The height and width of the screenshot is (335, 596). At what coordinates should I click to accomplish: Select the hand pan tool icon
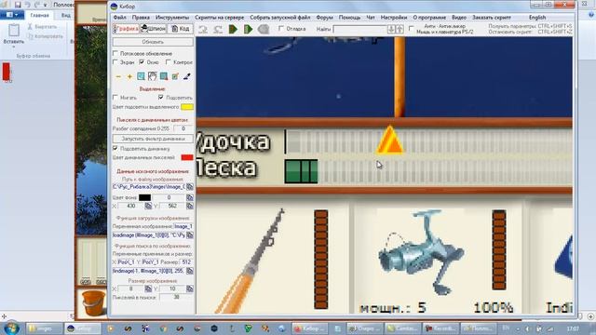[x=152, y=76]
